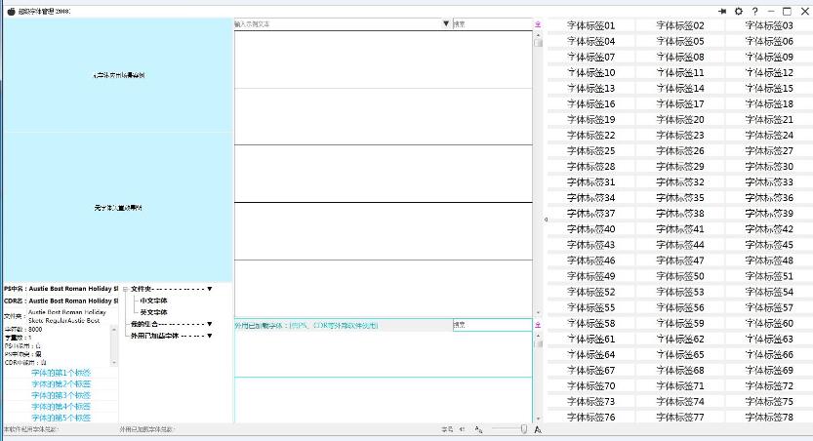This screenshot has width=813, height=441.
Task: Select 字体标签62
Action: point(679,339)
